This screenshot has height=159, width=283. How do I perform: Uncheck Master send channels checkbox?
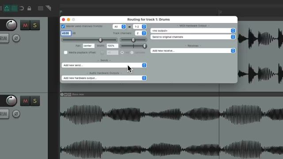pos(63,26)
